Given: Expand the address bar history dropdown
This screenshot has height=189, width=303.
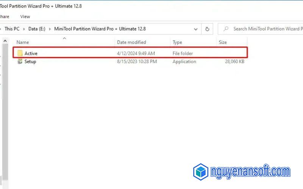Looking at the screenshot, I should [195, 29].
